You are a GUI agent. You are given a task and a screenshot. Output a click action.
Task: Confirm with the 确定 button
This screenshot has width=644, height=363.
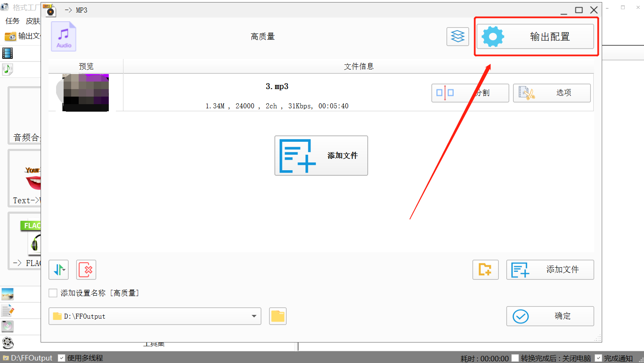coord(550,316)
